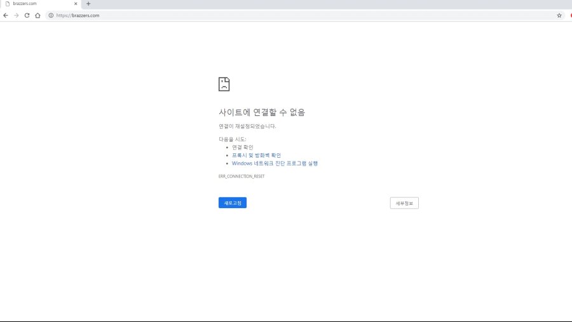The width and height of the screenshot is (572, 322).
Task: Click the 세부정보 details button
Action: 404,203
